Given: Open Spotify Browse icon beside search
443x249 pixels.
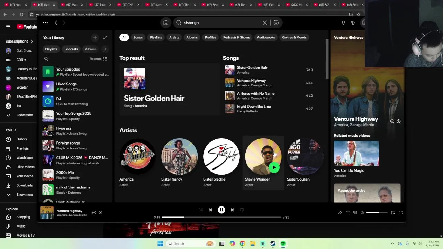Looking at the screenshot, I should coord(276,22).
